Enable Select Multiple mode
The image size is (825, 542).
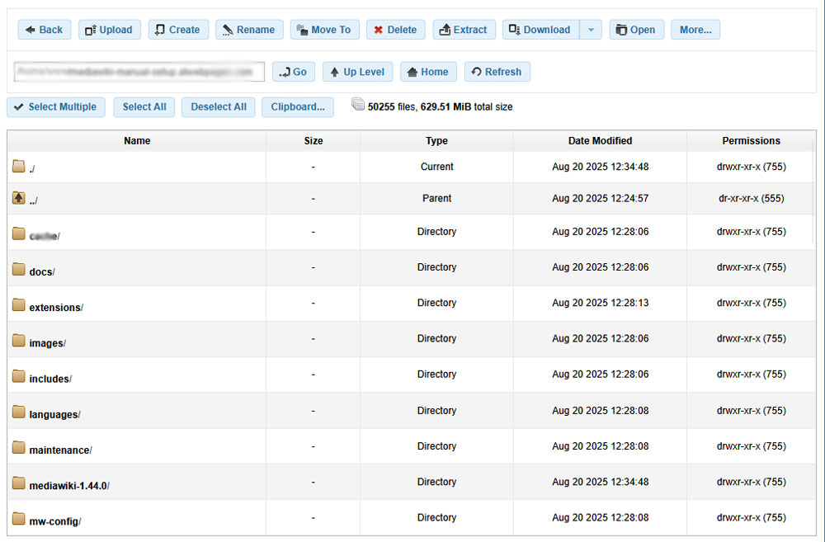tap(55, 106)
